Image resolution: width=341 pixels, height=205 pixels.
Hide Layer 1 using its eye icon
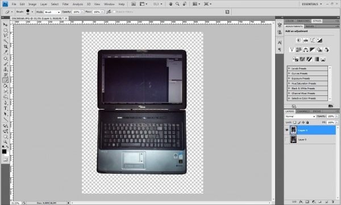(x=287, y=130)
